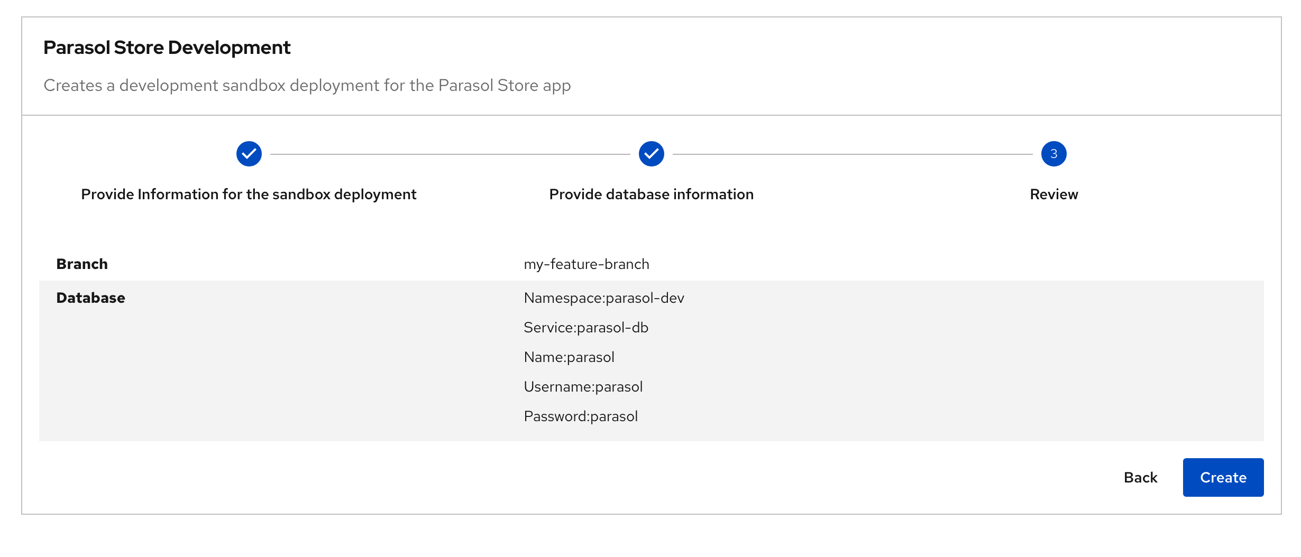Click the step 3 Review circle
Image resolution: width=1301 pixels, height=557 pixels.
click(1054, 154)
